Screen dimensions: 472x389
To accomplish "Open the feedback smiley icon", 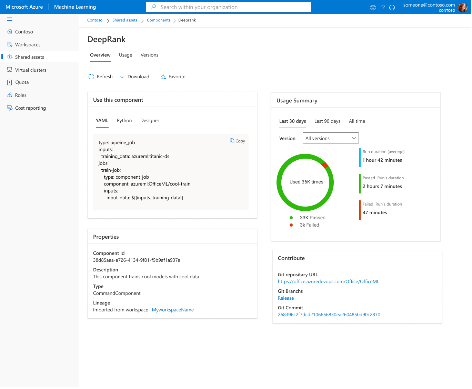I will point(392,8).
